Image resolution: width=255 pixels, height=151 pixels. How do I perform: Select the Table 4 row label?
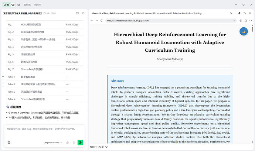tap(12, 99)
